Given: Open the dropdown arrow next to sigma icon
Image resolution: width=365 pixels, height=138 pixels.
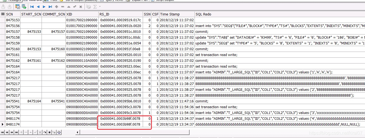Looking at the screenshot, I should [100, 6].
